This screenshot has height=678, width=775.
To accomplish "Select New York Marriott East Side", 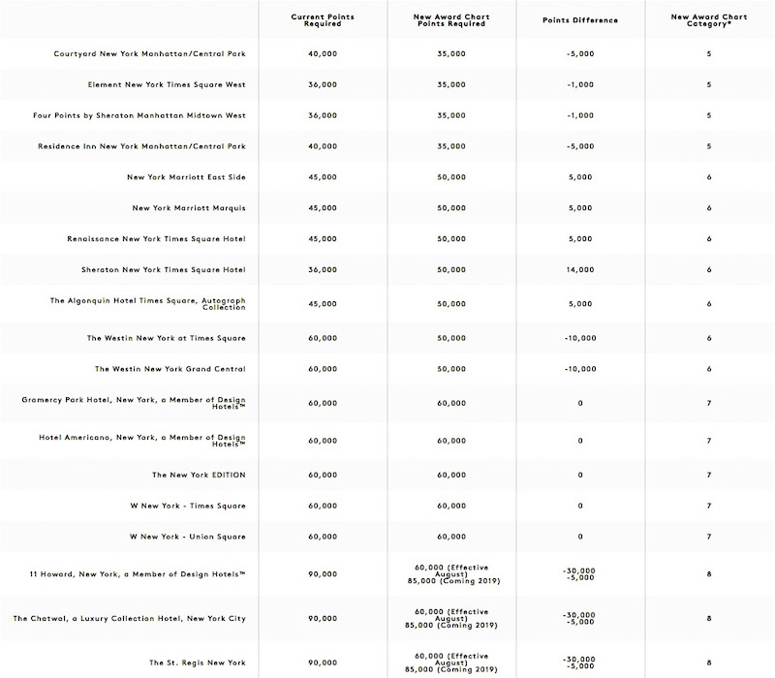I will tap(186, 177).
